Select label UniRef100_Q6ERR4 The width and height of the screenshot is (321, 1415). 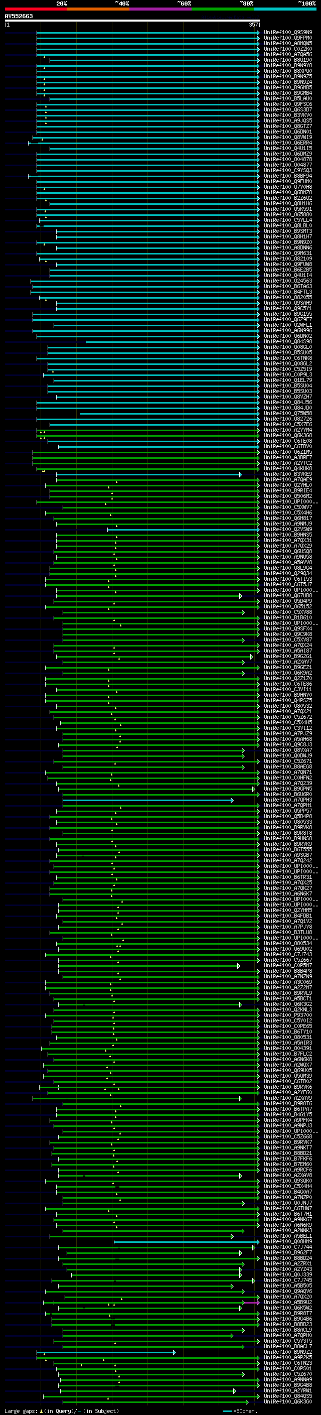click(x=288, y=143)
